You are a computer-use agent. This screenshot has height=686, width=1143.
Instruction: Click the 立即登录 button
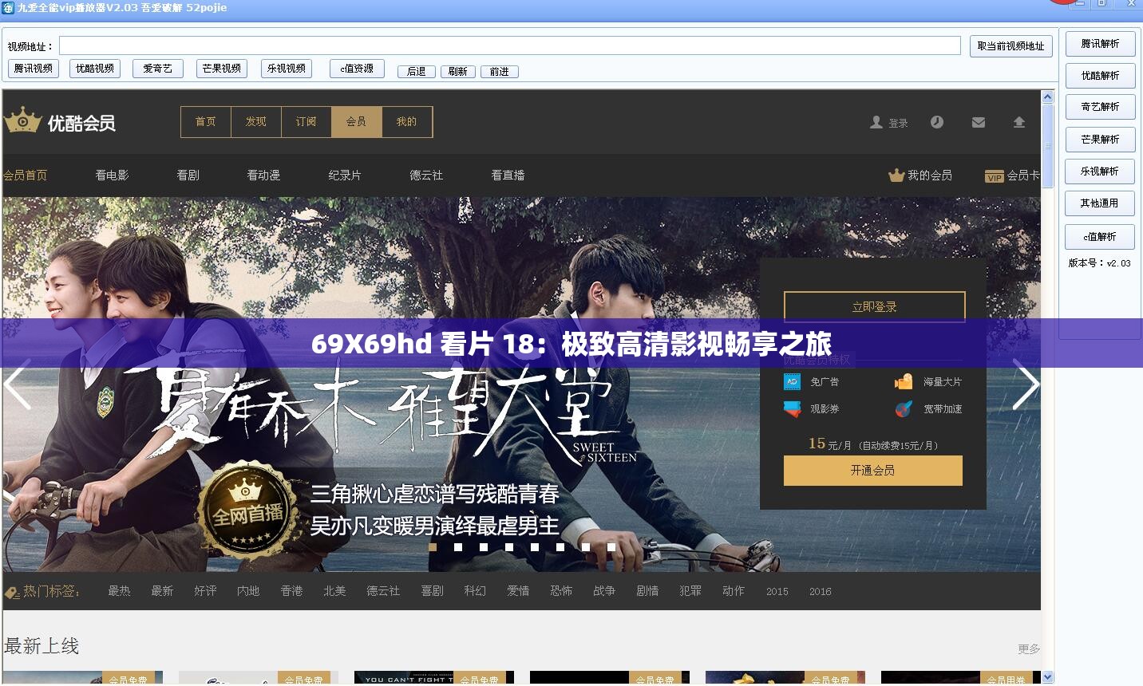tap(875, 307)
